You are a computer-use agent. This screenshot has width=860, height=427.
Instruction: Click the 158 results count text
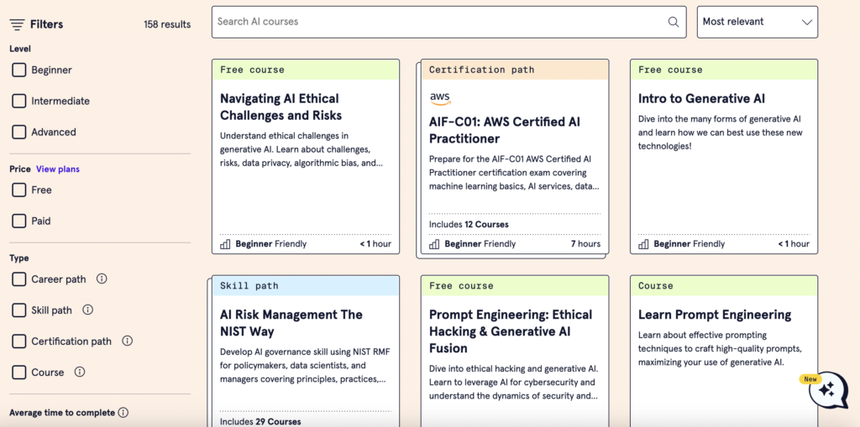[167, 24]
